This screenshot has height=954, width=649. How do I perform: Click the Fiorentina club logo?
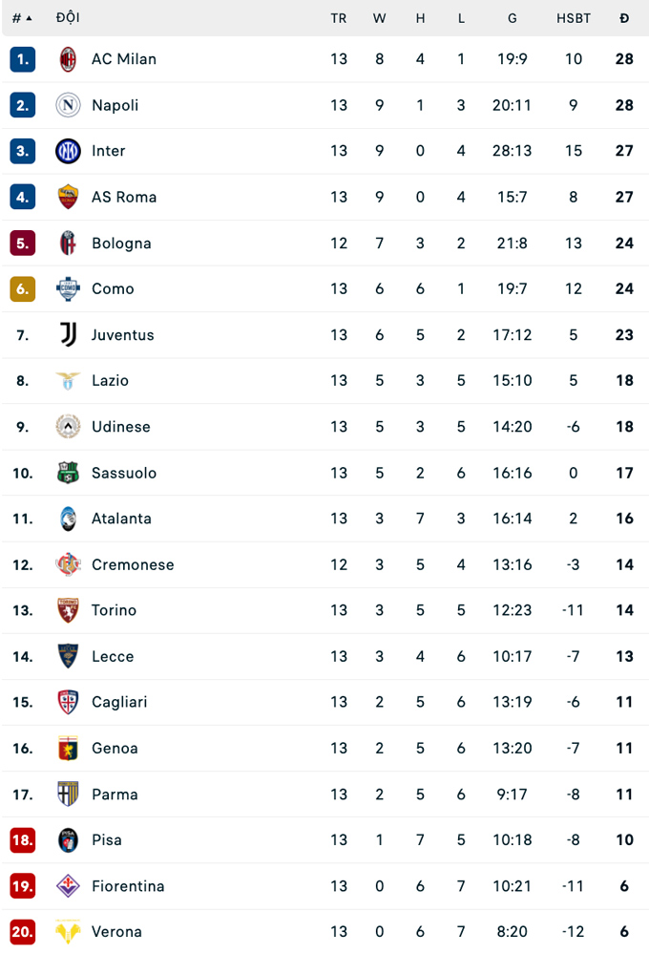pyautogui.click(x=68, y=886)
